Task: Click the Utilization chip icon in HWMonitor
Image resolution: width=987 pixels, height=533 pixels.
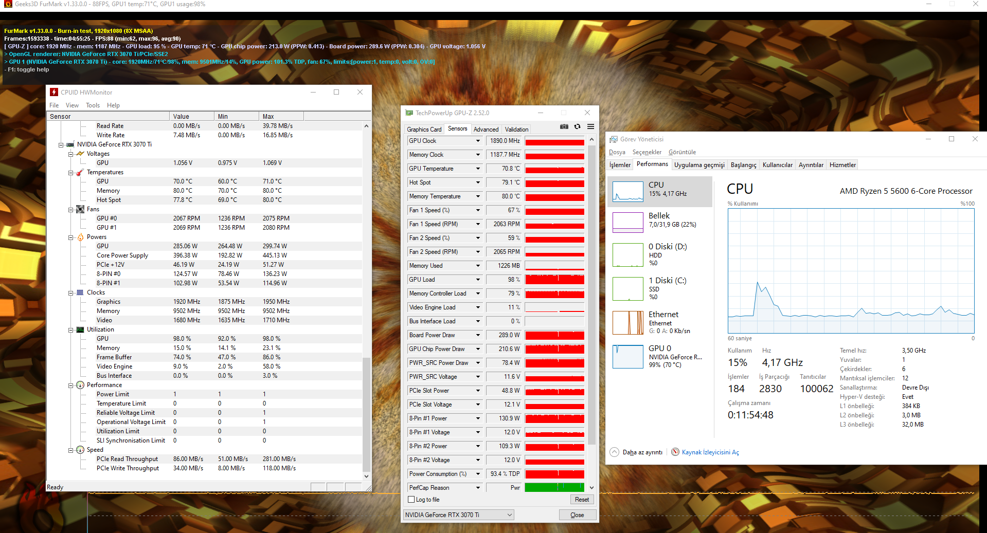Action: coord(80,329)
